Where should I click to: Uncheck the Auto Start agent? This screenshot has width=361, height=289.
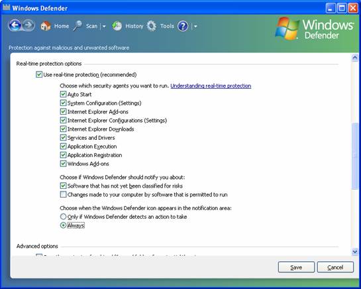coord(63,94)
